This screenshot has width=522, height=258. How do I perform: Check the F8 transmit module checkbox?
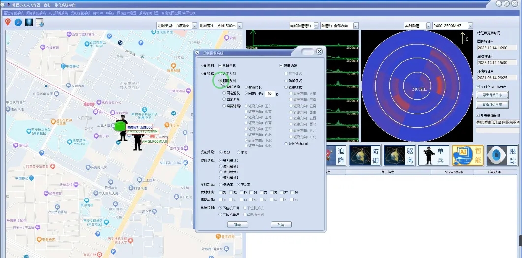pyautogui.click(x=292, y=192)
